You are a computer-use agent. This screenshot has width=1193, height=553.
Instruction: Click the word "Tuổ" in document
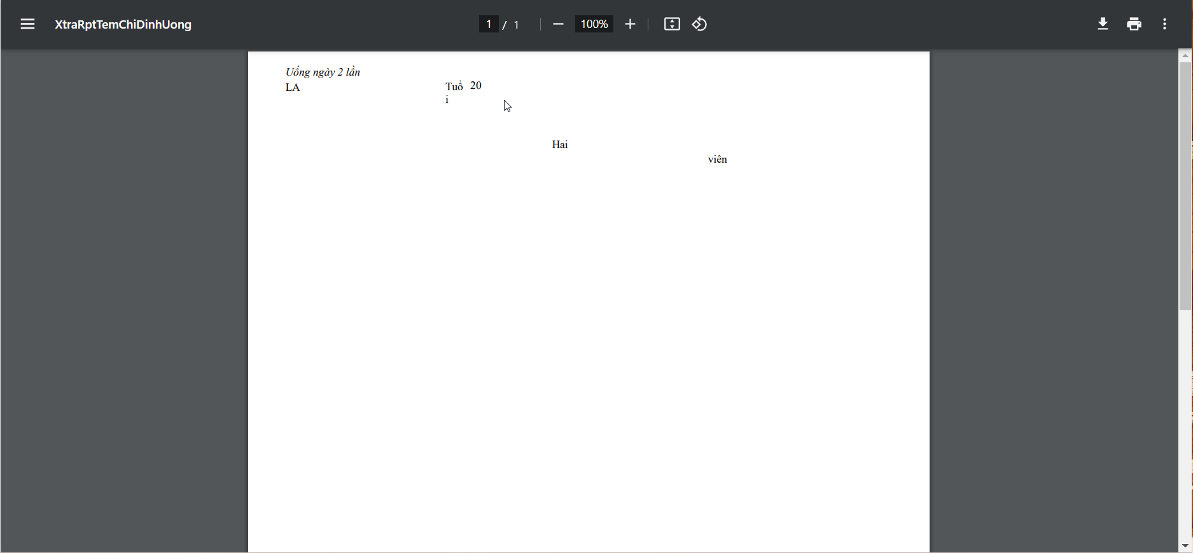click(x=454, y=86)
